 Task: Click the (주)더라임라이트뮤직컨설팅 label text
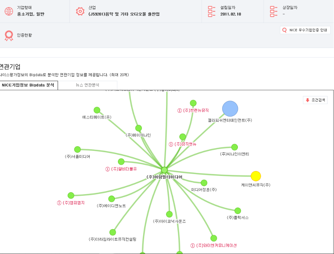click(x=113, y=239)
